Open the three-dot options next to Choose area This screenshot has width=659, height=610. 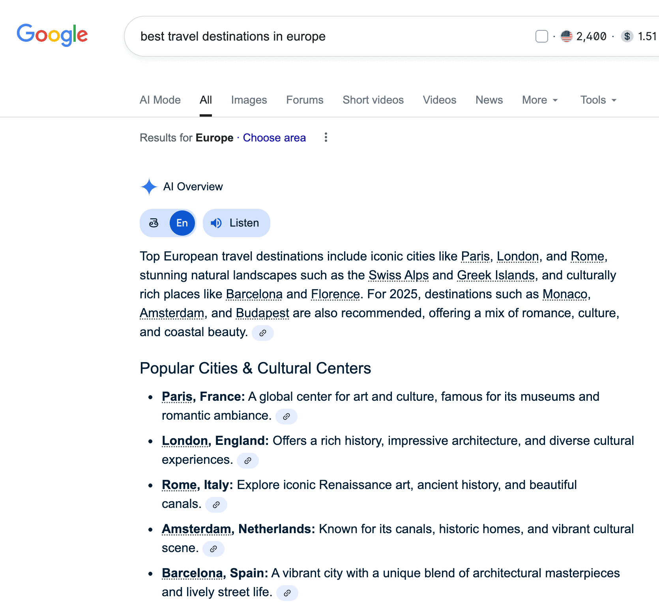pyautogui.click(x=326, y=138)
